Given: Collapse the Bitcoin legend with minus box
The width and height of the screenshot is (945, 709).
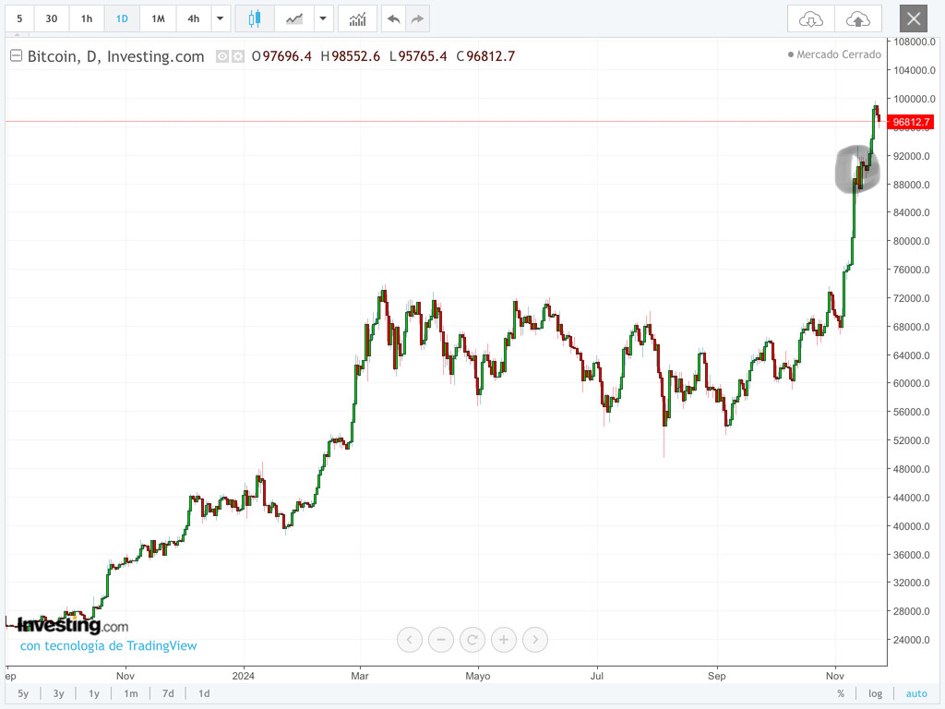Looking at the screenshot, I should [x=17, y=56].
